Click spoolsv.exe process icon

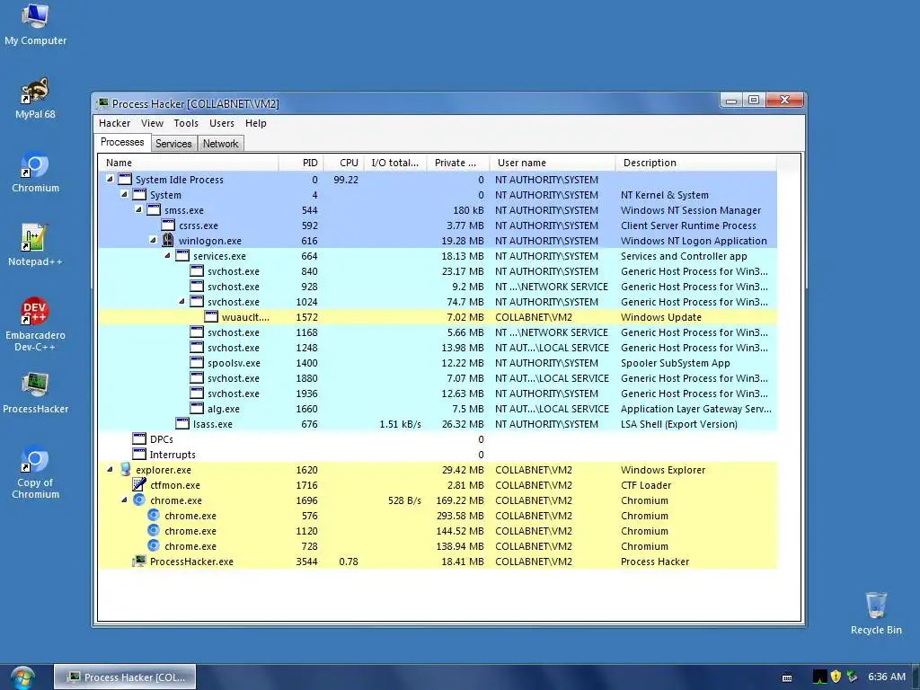point(197,362)
